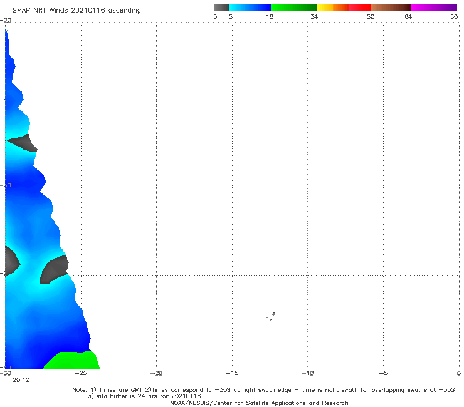Screen dimensions: 464x407
Task: Click the longitude axis label '-25'
Action: click(81, 373)
